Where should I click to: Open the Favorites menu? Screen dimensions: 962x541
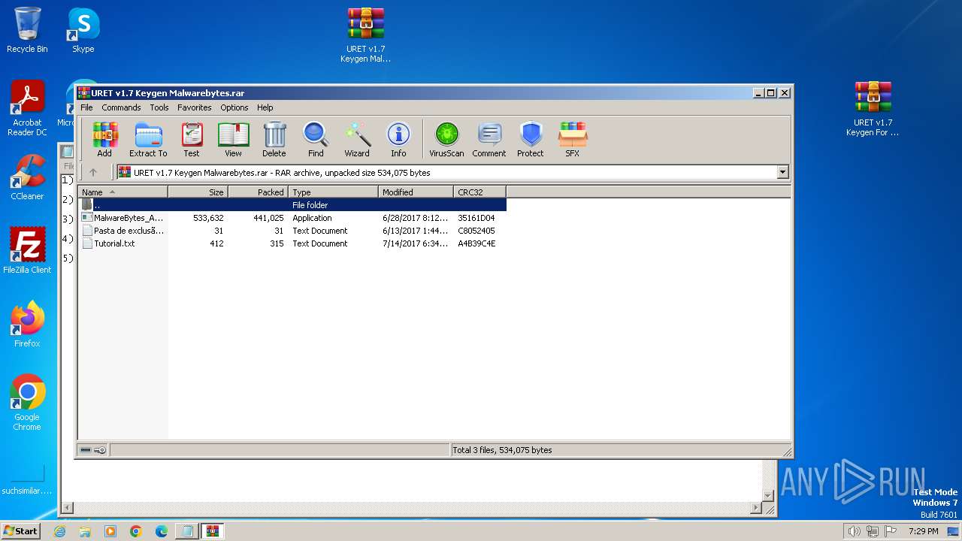(195, 107)
